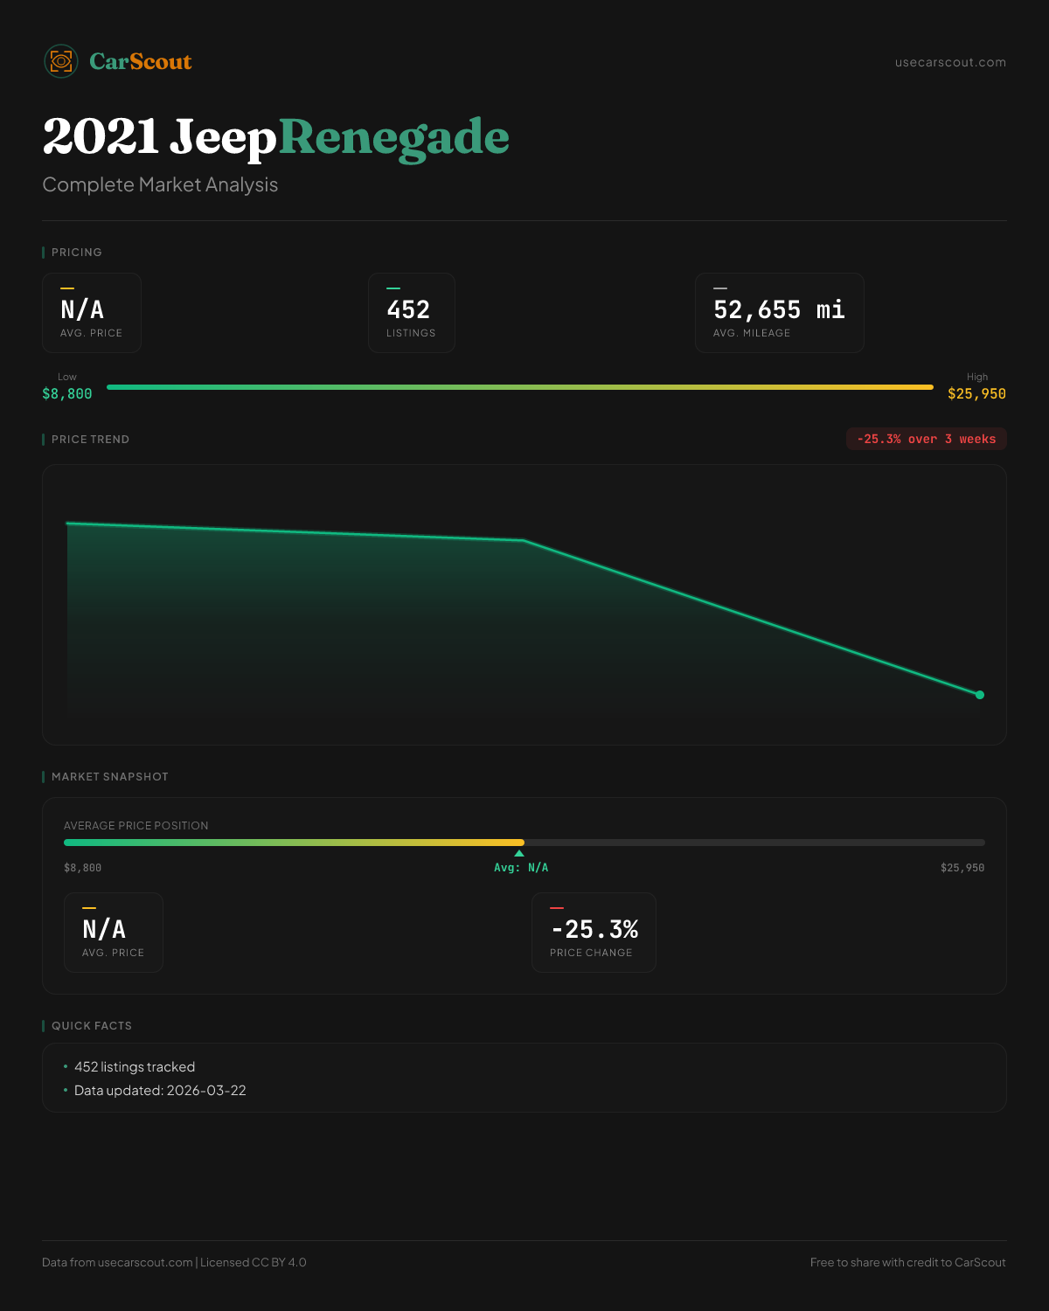This screenshot has height=1311, width=1049.
Task: Click the CarScout brand name
Action: (141, 61)
